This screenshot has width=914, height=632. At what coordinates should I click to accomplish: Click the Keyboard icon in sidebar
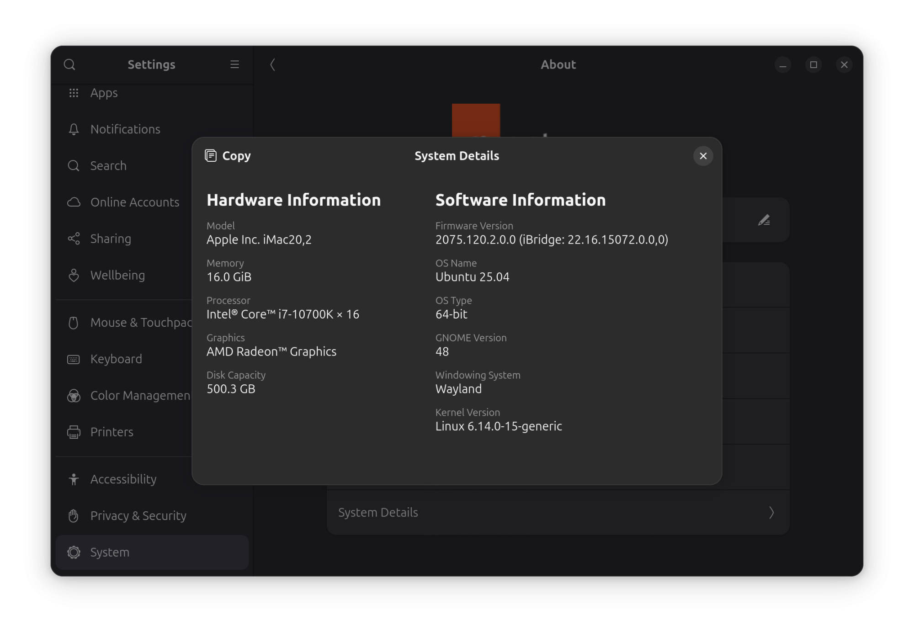(74, 359)
